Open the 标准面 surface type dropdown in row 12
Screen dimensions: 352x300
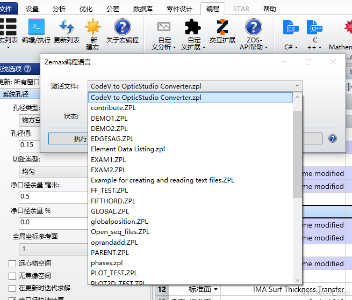click(x=215, y=289)
